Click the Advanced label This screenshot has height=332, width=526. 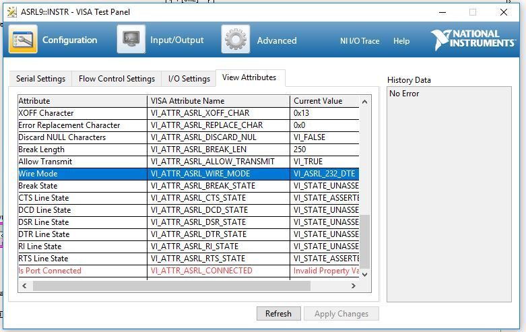277,40
